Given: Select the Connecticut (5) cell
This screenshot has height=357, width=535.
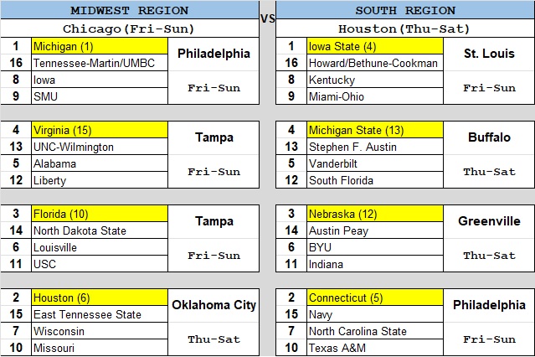Looking at the screenshot, I should click(375, 297).
